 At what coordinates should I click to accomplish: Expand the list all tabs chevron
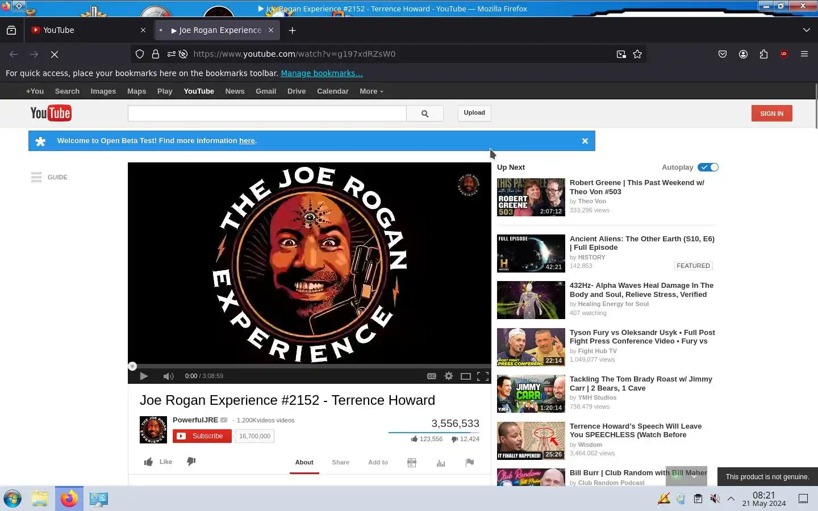(807, 30)
